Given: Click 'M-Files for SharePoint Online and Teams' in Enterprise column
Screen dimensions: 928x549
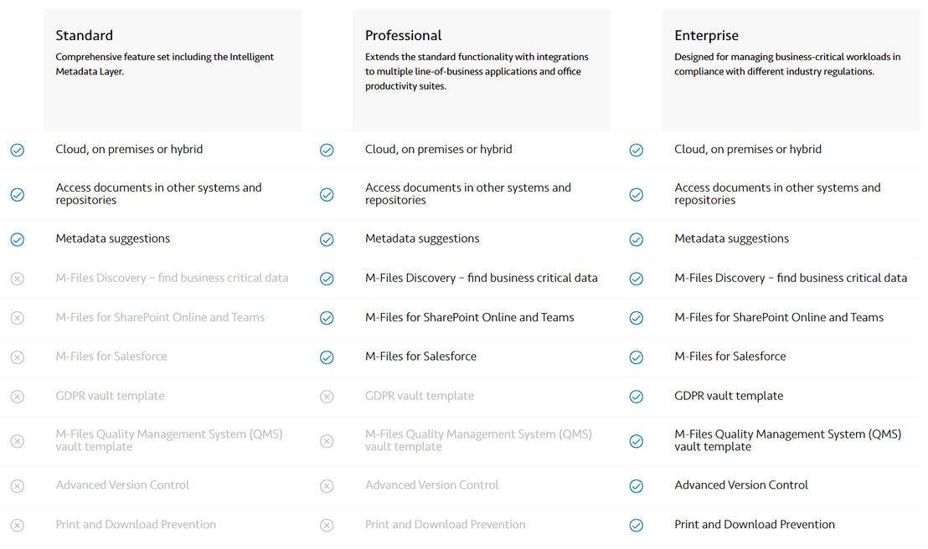Looking at the screenshot, I should click(x=779, y=317).
